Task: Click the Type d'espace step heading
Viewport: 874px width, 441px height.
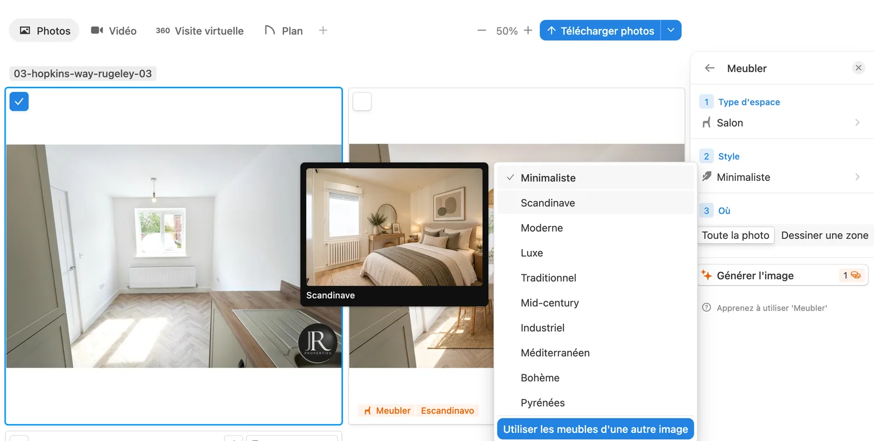Action: pyautogui.click(x=749, y=102)
